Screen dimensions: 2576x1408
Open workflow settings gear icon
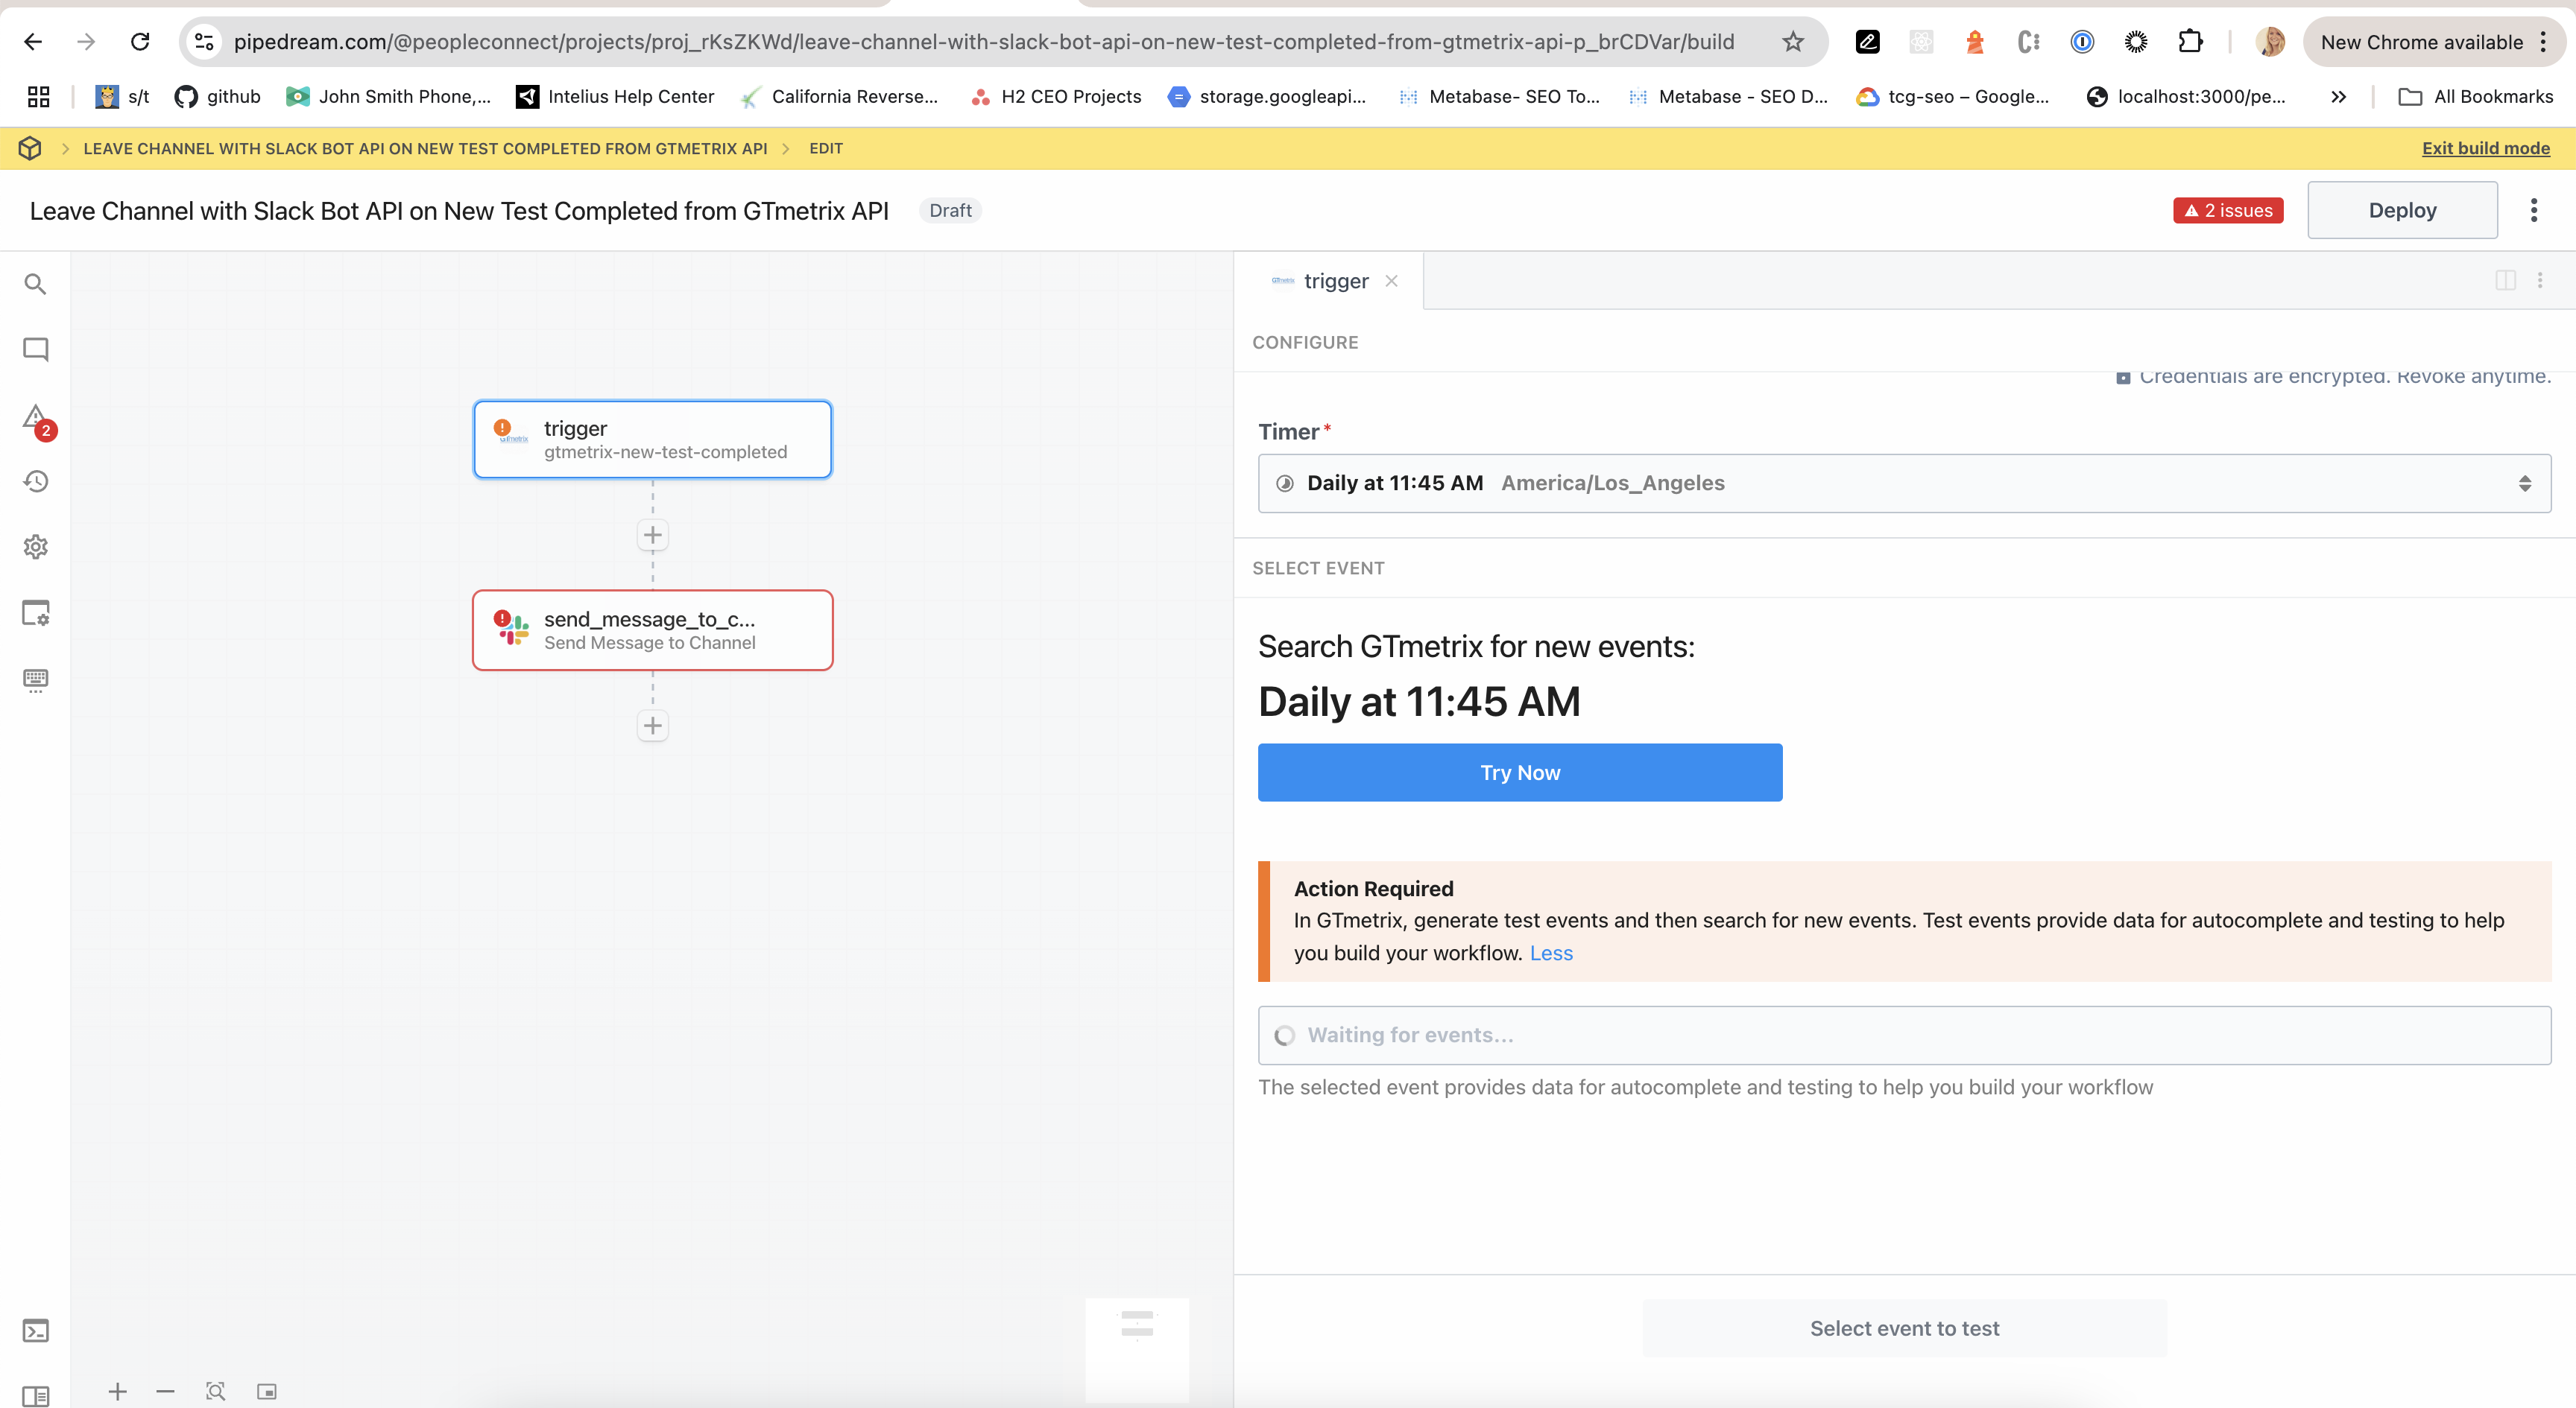[35, 547]
